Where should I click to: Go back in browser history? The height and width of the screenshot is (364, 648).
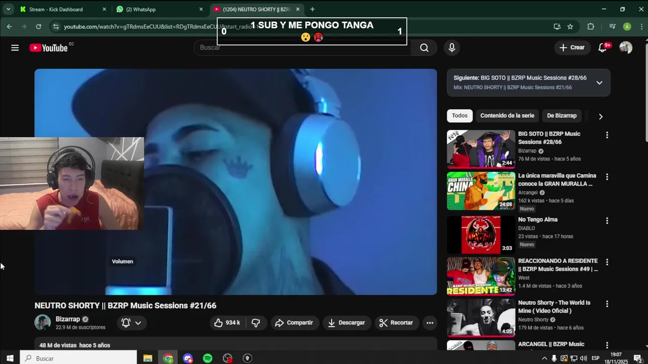tap(9, 26)
